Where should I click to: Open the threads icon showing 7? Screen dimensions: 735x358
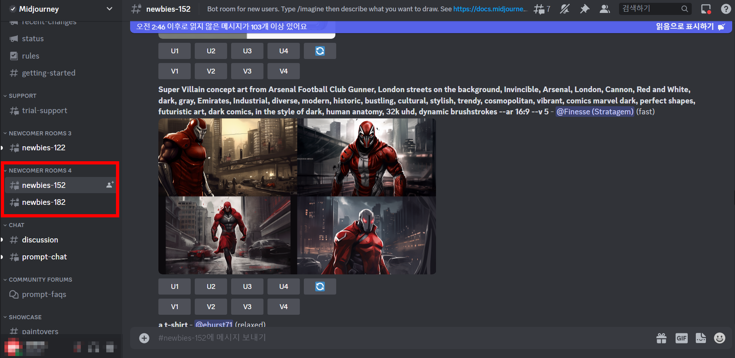[541, 9]
